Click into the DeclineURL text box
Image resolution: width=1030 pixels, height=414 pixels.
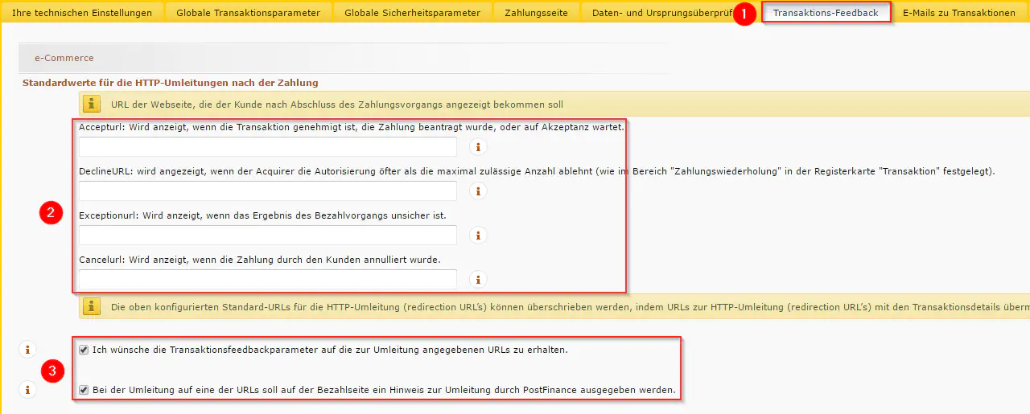pyautogui.click(x=267, y=191)
